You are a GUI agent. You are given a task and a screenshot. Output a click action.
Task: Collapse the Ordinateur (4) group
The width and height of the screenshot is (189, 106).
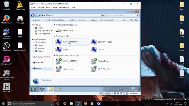54,36
